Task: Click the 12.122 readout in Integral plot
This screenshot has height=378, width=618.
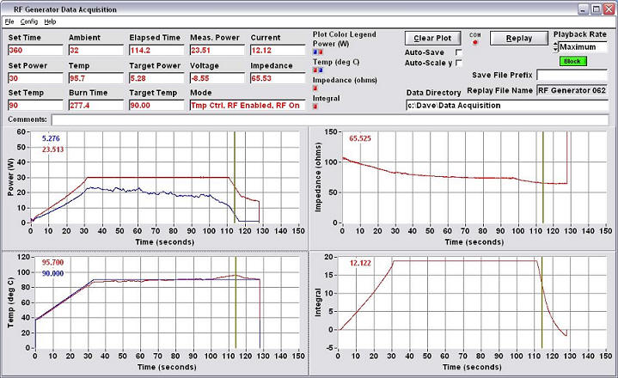Action: 360,263
